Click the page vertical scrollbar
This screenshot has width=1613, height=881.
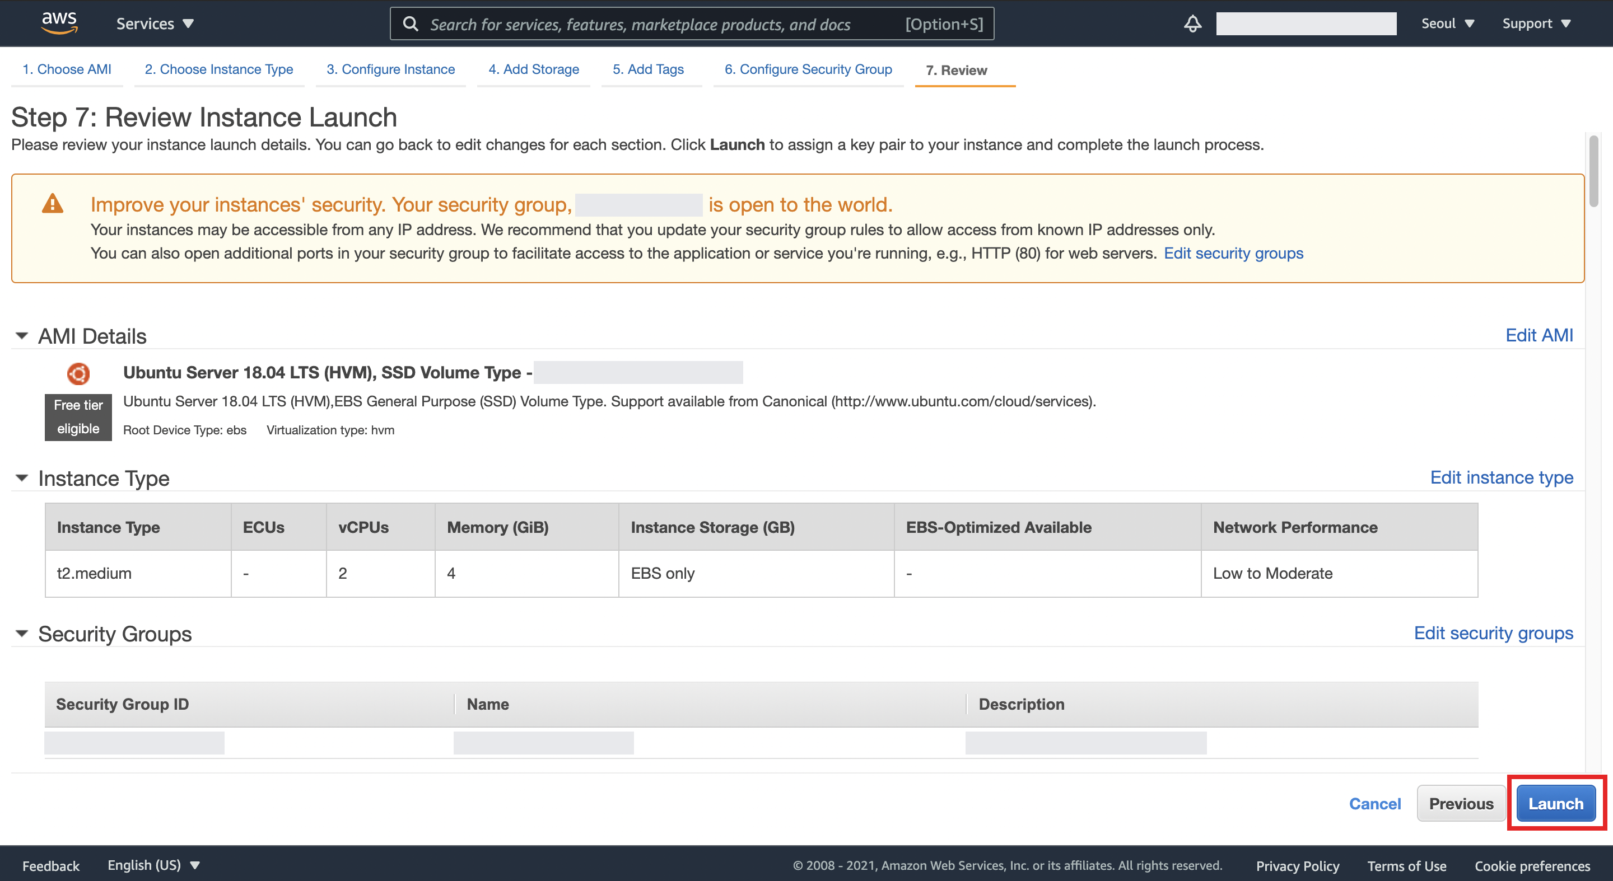tap(1593, 171)
